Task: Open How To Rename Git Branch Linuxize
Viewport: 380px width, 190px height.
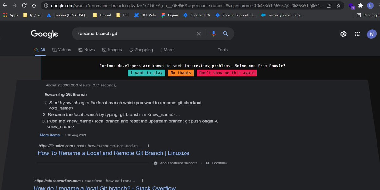Action: pyautogui.click(x=113, y=153)
